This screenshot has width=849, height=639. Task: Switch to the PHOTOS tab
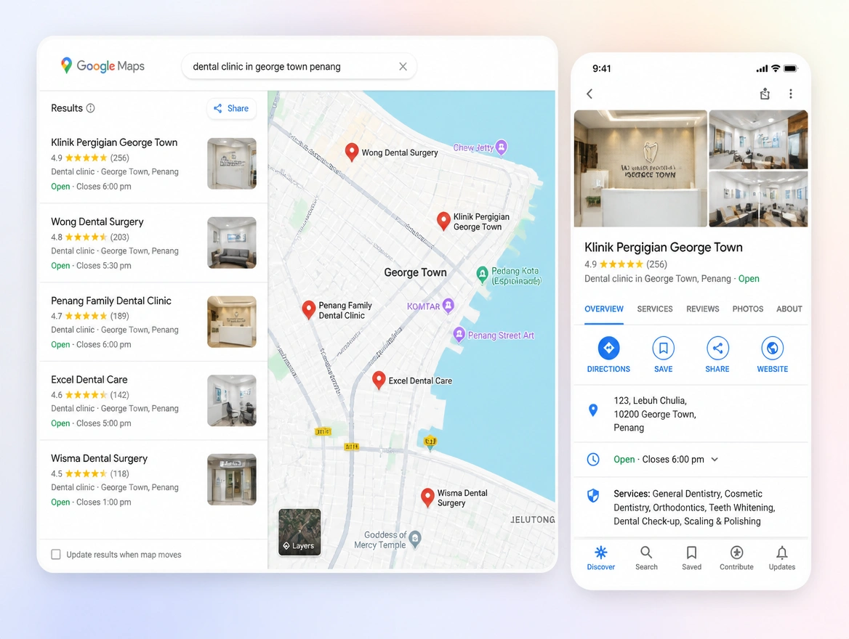(x=748, y=309)
